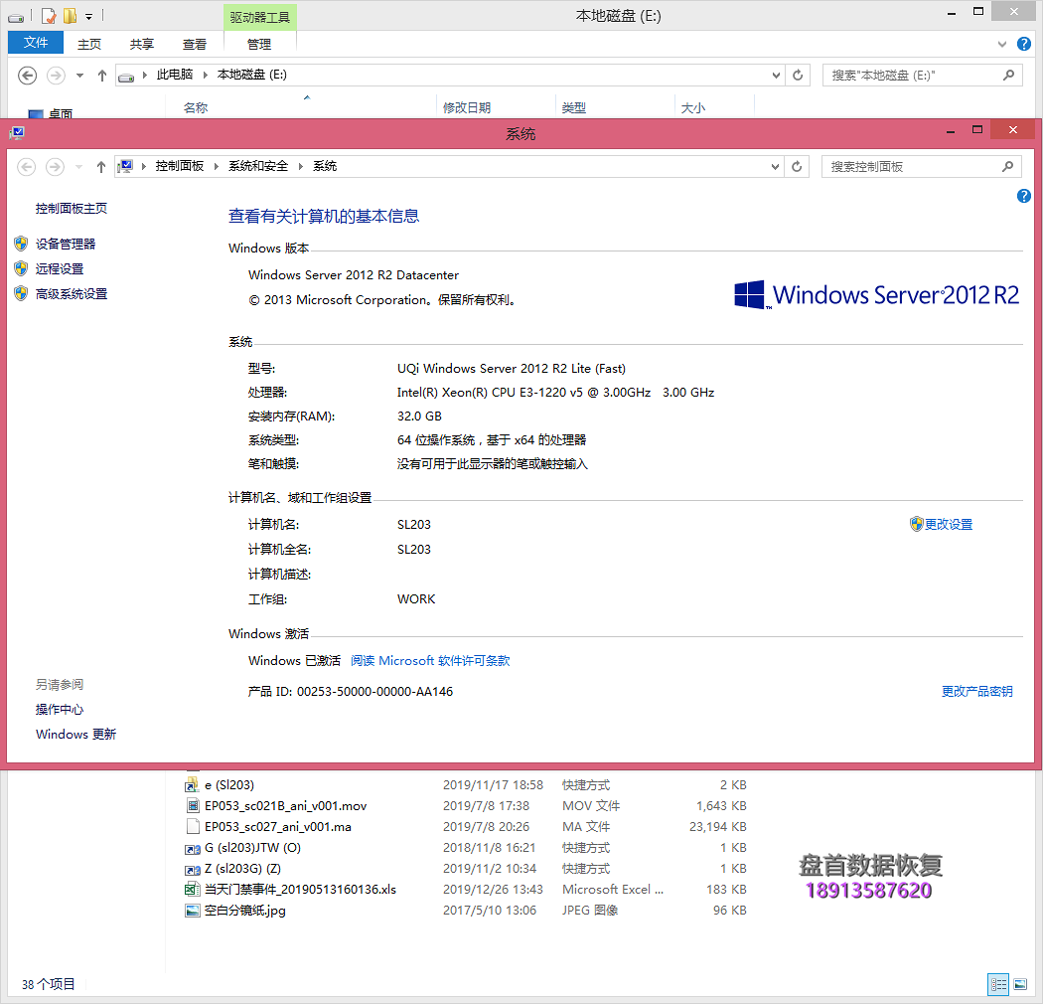The width and height of the screenshot is (1043, 1004).
Task: Click shield icon beside 高级系统设置
Action: coord(21,293)
